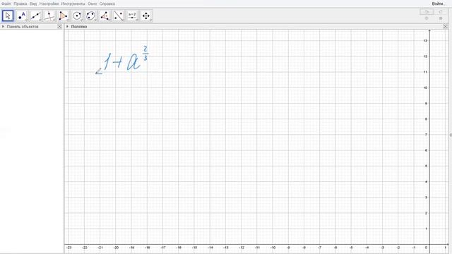452x254 pixels.
Task: Select the Move graphics view tool
Action: pos(146,16)
